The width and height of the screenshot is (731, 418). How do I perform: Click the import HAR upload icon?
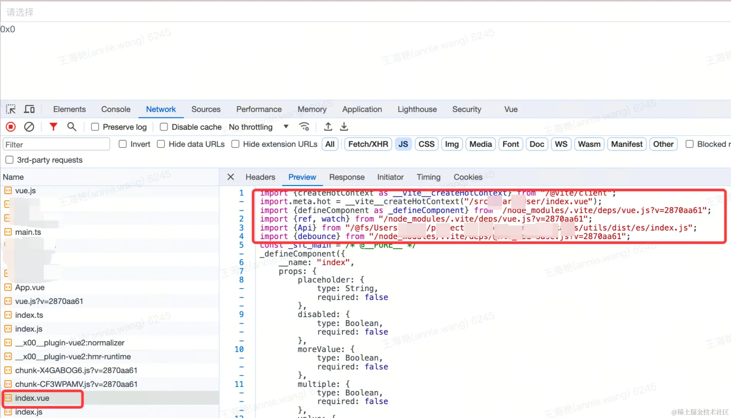[328, 127]
